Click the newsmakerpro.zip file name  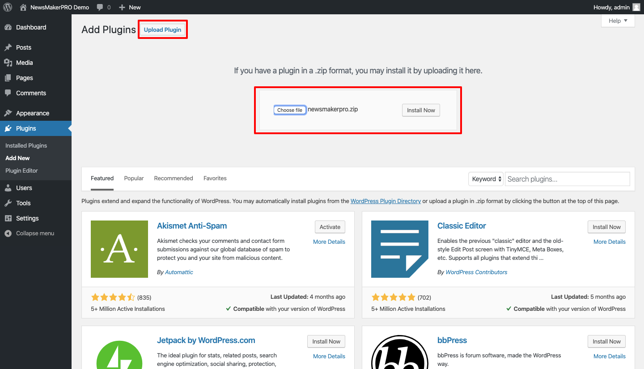pos(333,109)
